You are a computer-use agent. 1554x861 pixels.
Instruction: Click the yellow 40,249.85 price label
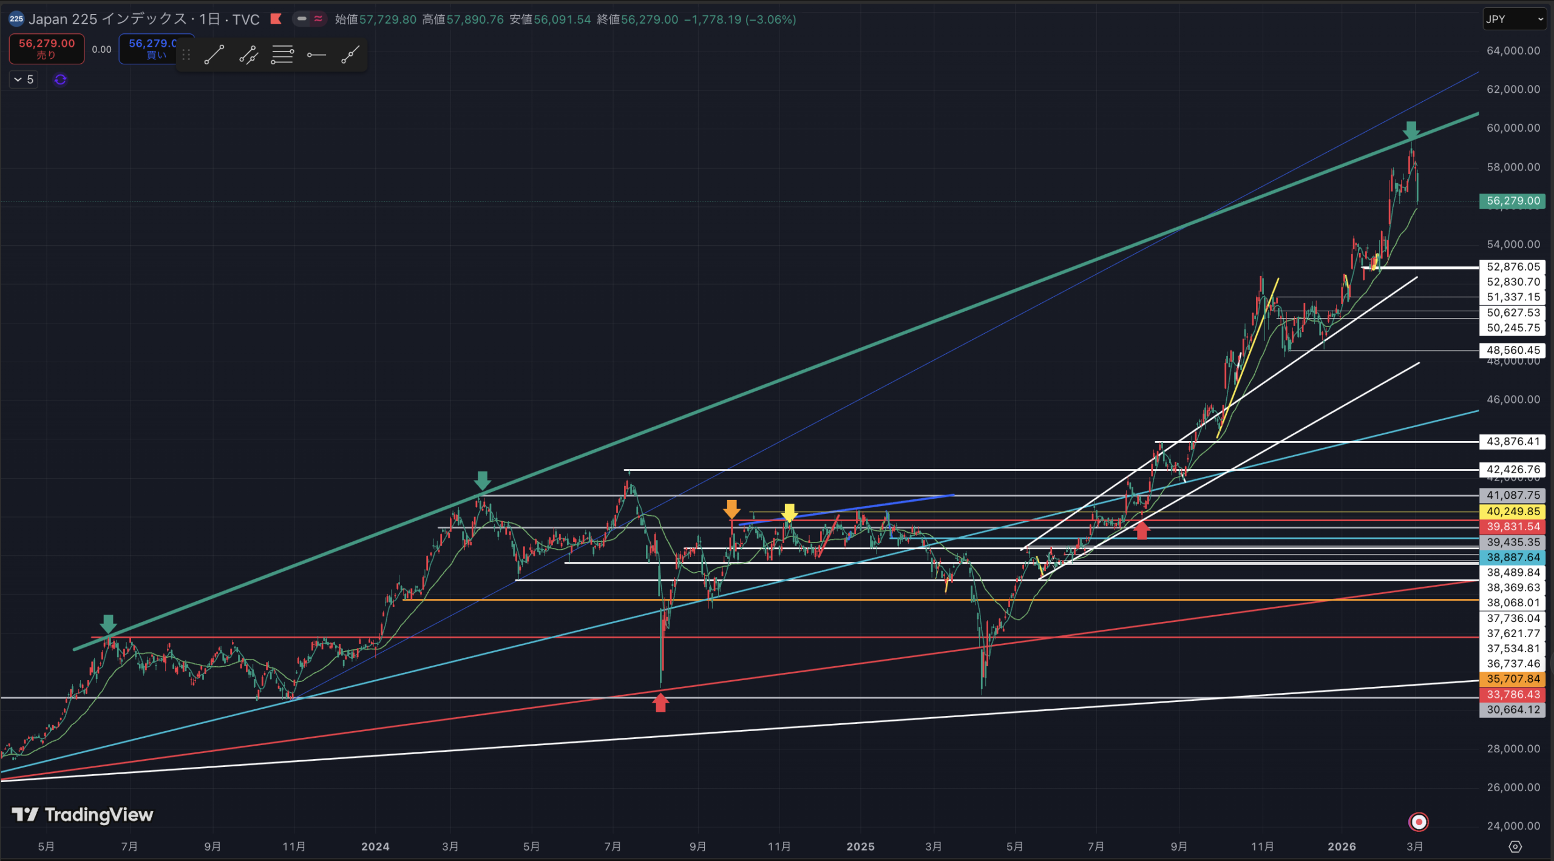[x=1513, y=512]
